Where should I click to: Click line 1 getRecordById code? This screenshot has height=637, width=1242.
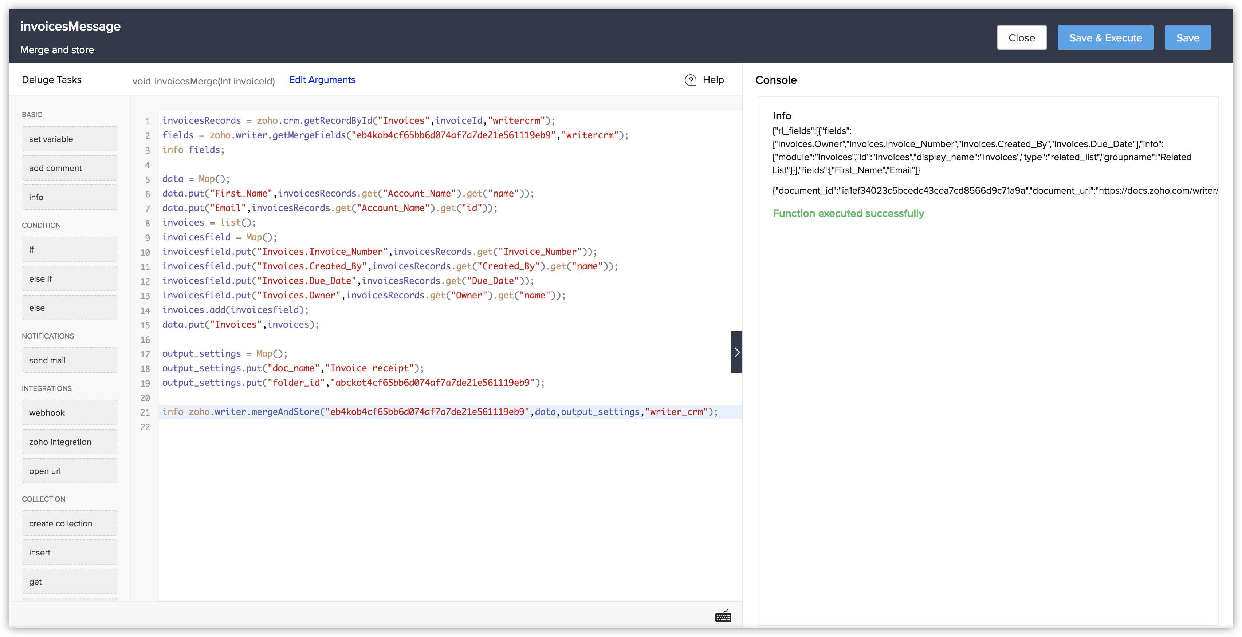coord(359,120)
